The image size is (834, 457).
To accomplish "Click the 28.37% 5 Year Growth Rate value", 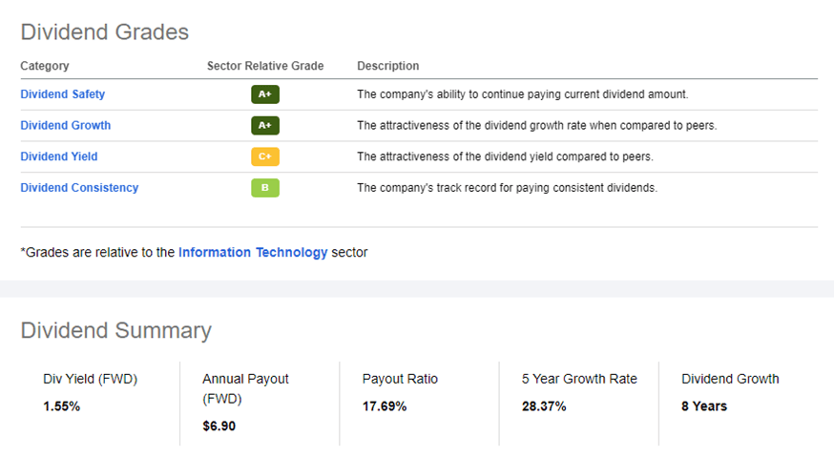I will [x=544, y=406].
